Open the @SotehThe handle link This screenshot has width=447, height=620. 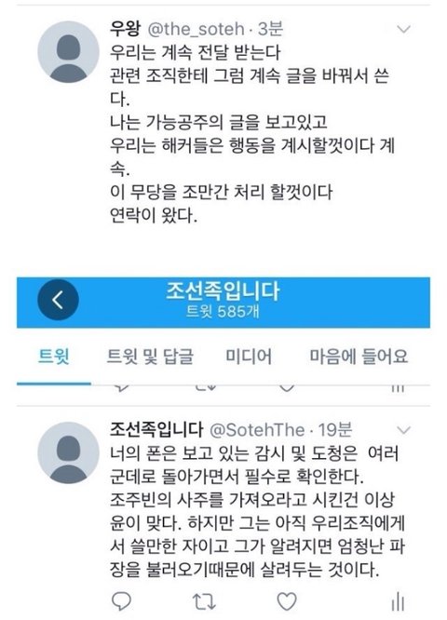(x=257, y=430)
